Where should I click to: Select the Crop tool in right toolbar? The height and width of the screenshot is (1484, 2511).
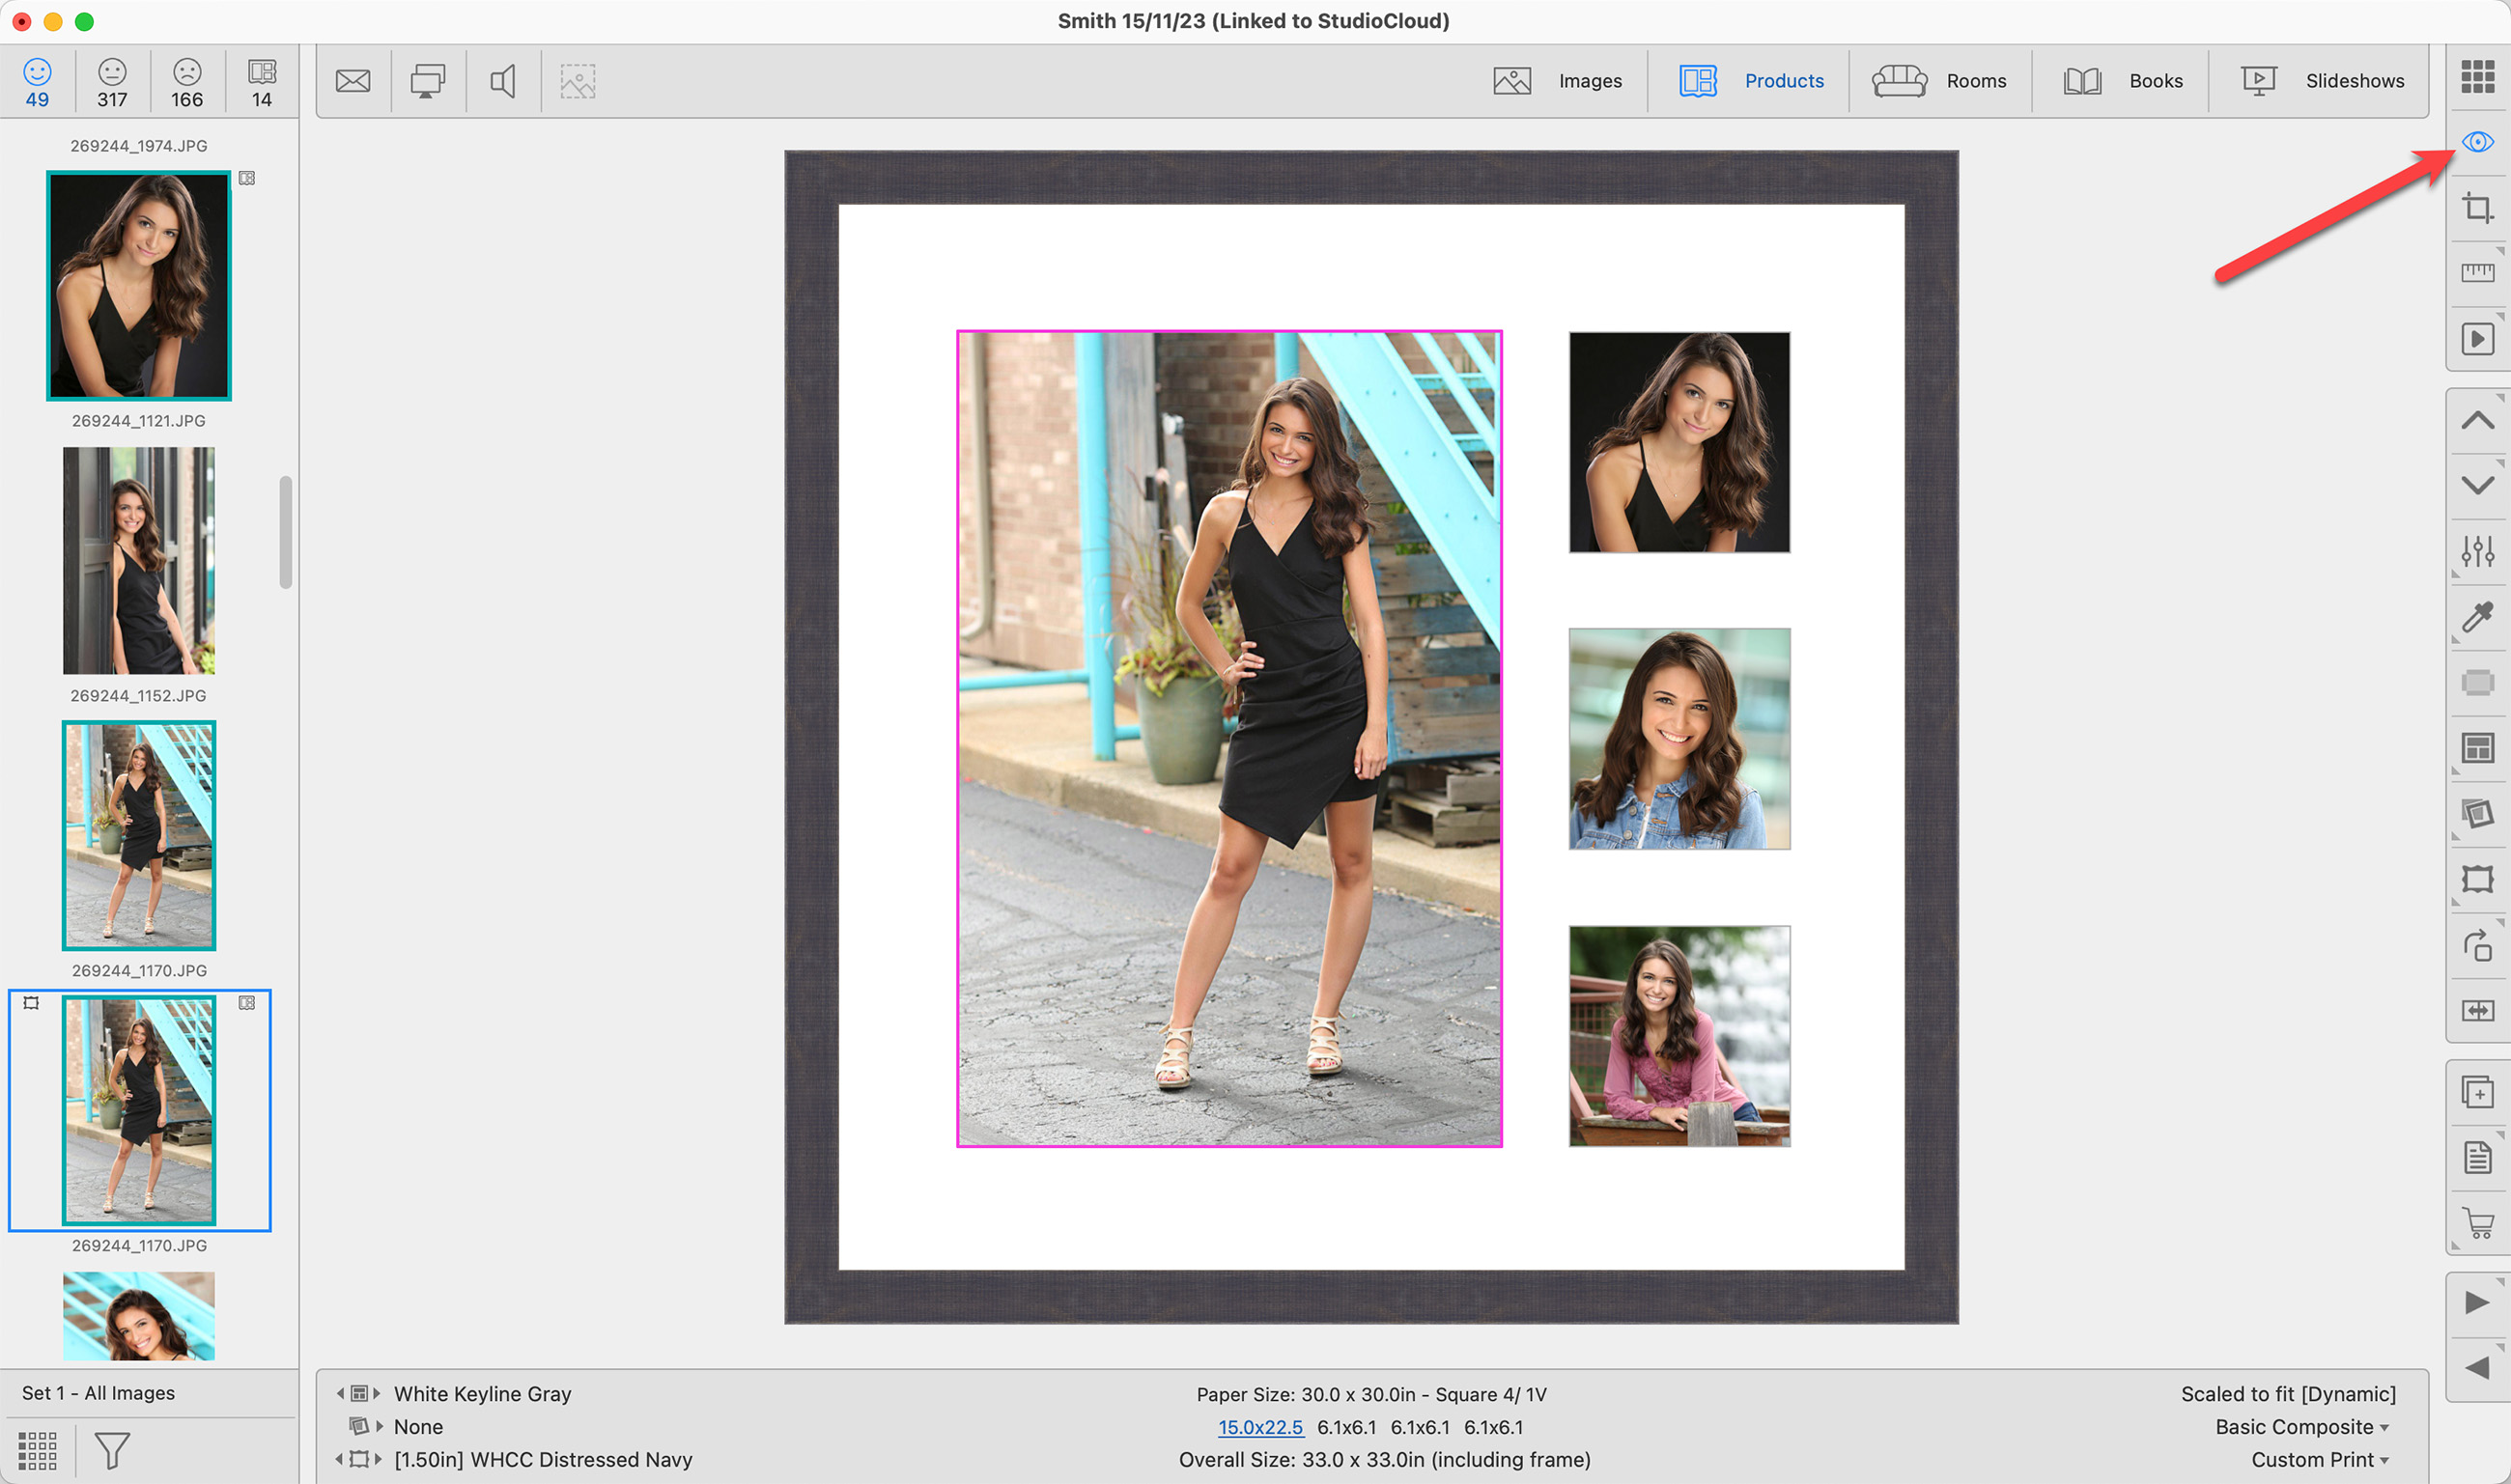pos(2477,208)
